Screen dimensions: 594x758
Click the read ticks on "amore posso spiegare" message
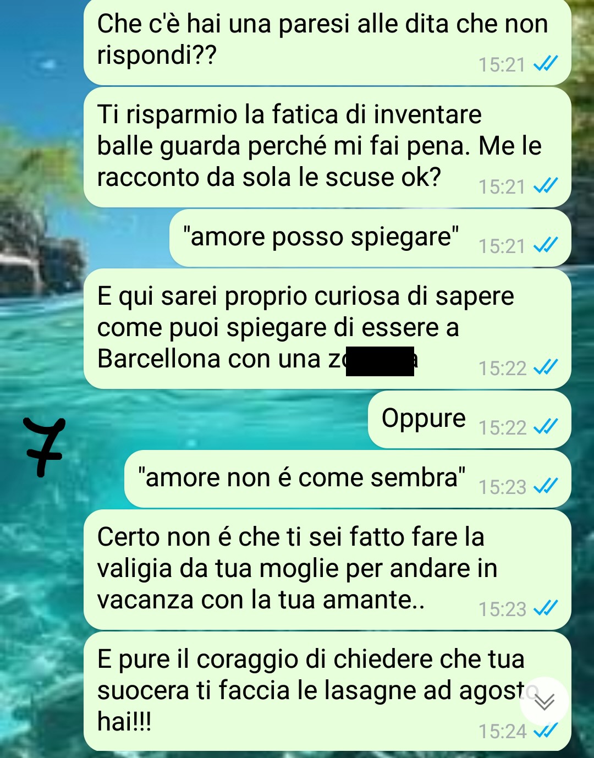click(x=546, y=245)
